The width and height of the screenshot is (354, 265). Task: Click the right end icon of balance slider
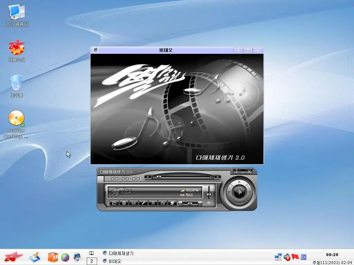(200, 203)
